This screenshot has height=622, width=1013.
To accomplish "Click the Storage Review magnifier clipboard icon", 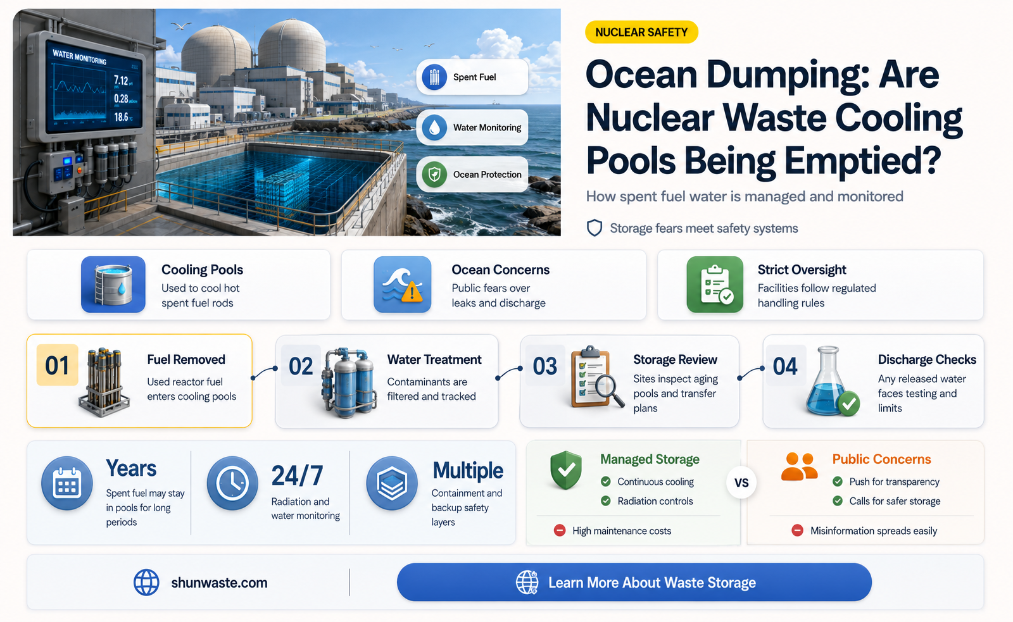I will pos(596,377).
